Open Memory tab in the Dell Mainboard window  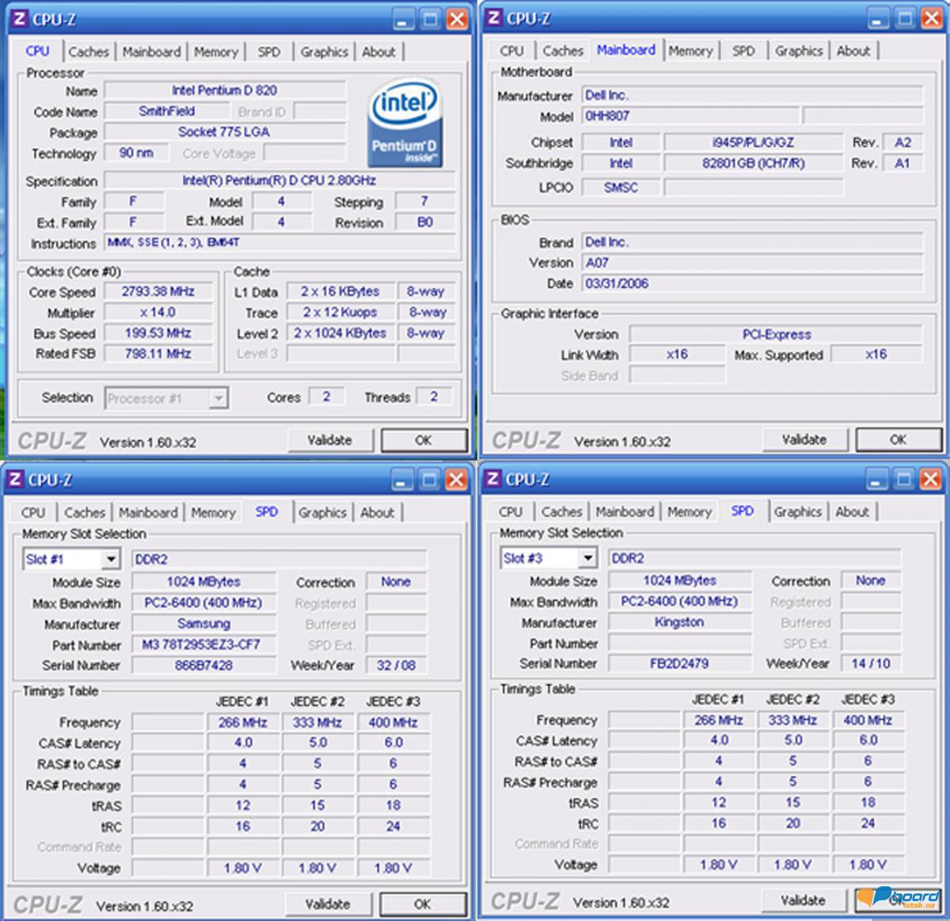coord(690,51)
